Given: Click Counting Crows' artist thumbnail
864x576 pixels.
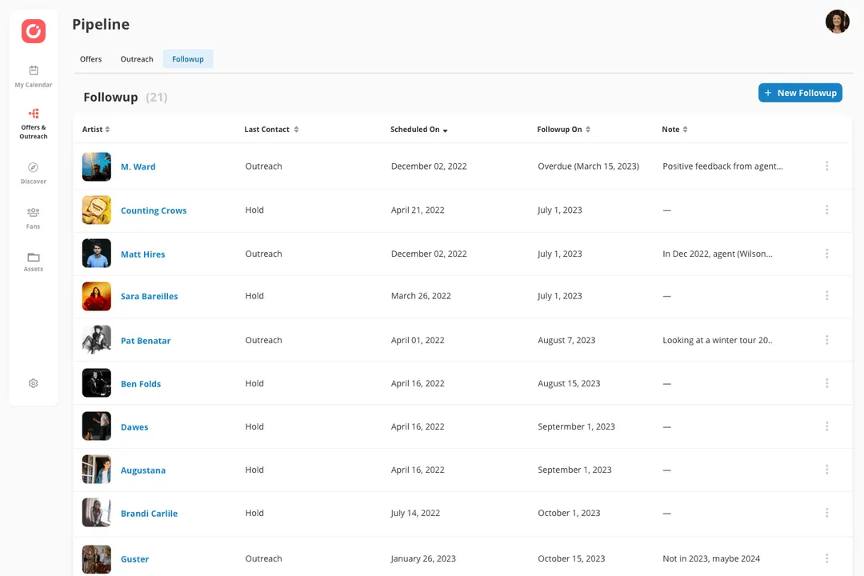Looking at the screenshot, I should pyautogui.click(x=97, y=210).
